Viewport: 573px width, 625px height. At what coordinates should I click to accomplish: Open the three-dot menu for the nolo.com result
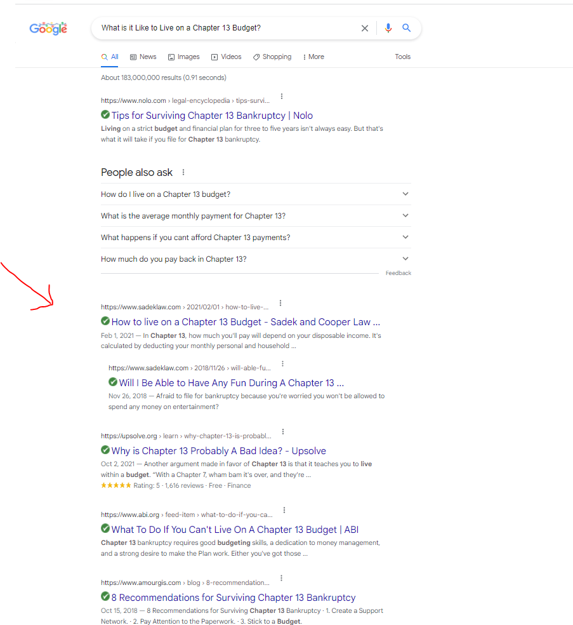click(282, 97)
